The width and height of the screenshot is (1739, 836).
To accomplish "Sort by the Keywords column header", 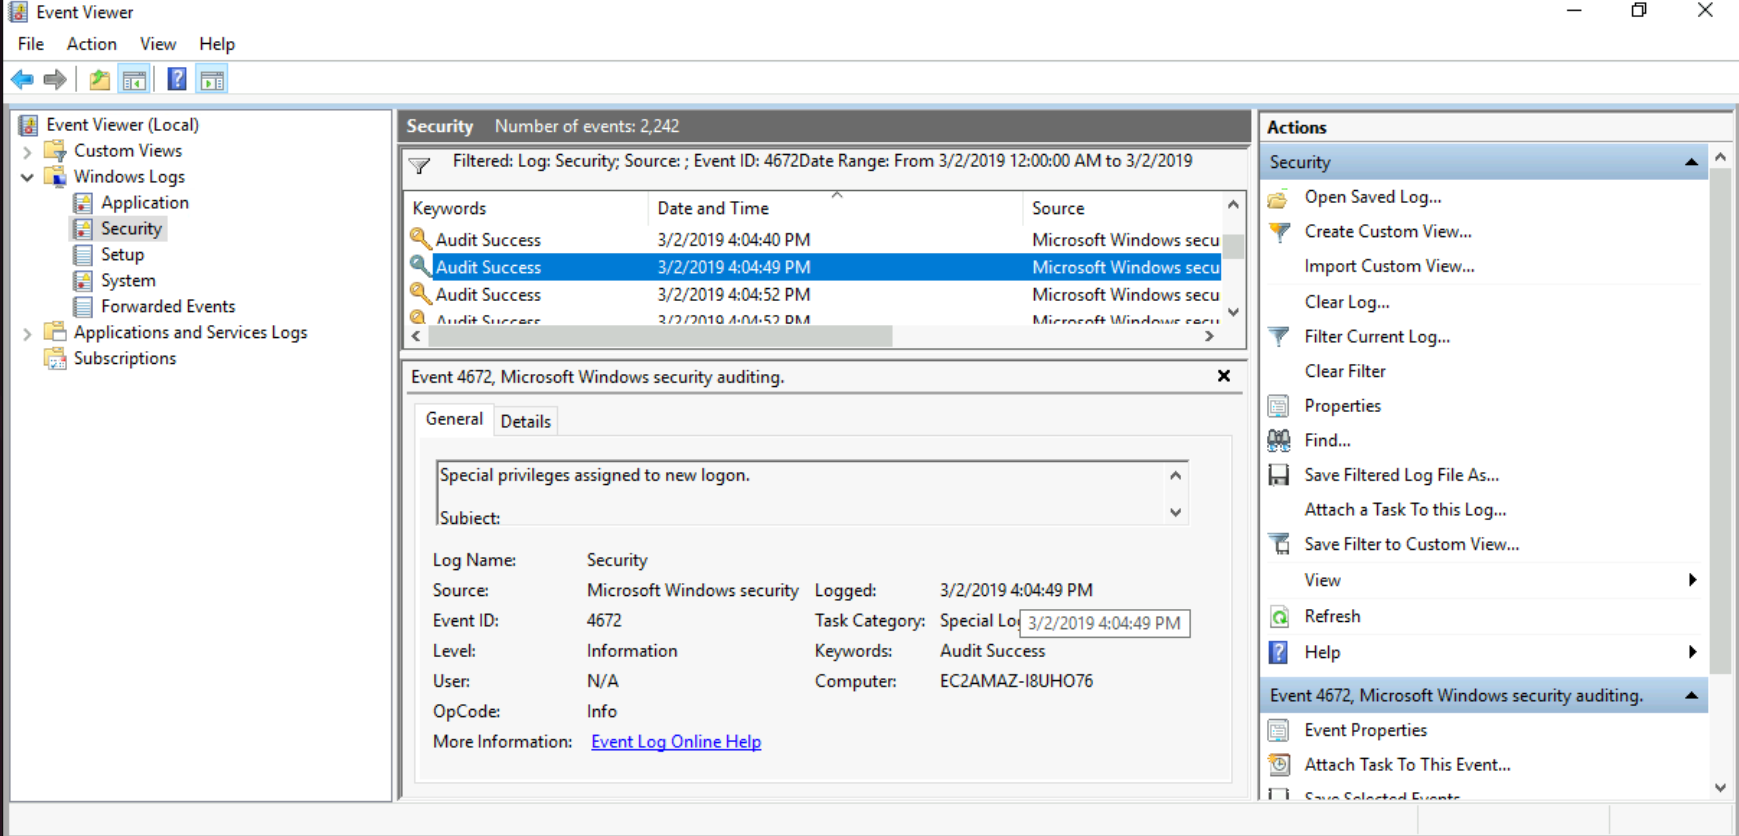I will [527, 208].
